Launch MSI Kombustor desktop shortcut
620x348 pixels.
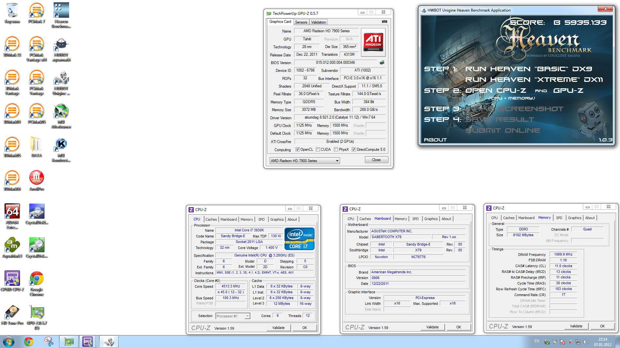[61, 149]
